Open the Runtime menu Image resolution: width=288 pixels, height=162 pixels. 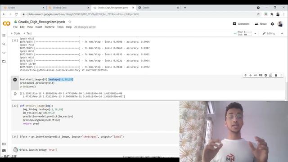point(49,27)
